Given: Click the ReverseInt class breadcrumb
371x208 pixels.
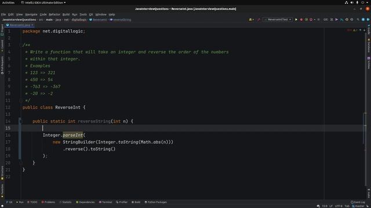Looking at the screenshot, I should 98,20.
